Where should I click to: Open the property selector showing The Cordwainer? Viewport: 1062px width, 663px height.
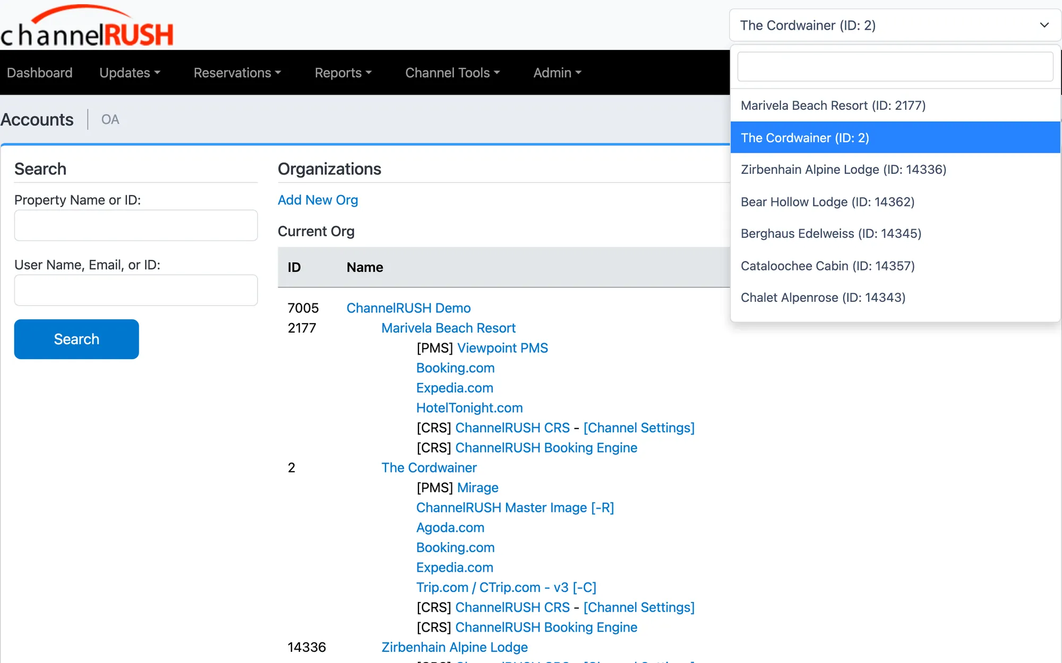click(x=895, y=25)
